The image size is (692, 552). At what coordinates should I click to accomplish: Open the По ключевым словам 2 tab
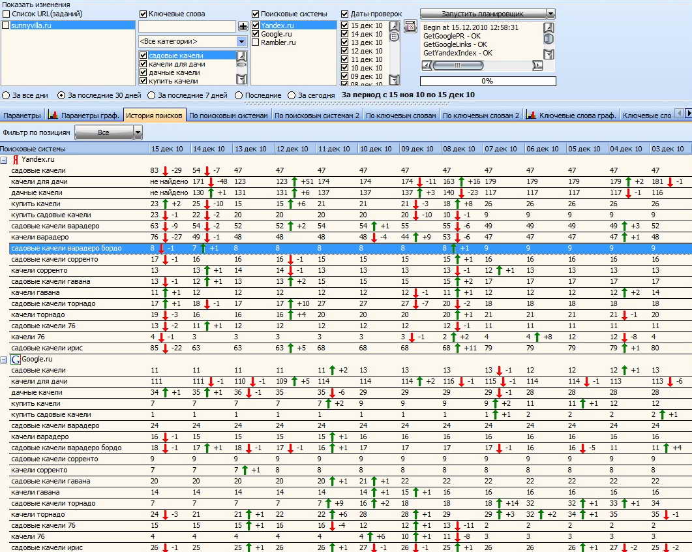point(481,115)
